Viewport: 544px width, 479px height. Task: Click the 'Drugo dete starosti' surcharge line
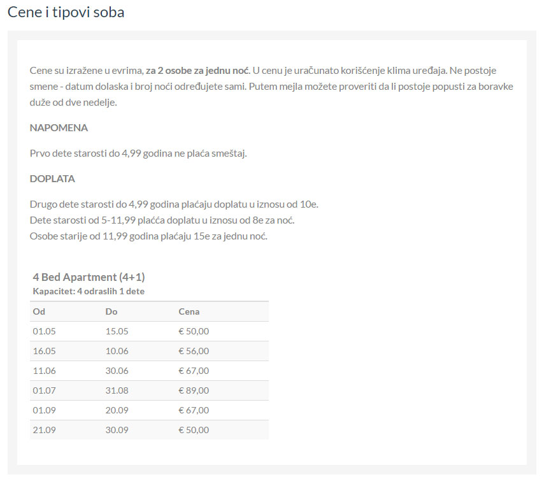click(x=173, y=204)
